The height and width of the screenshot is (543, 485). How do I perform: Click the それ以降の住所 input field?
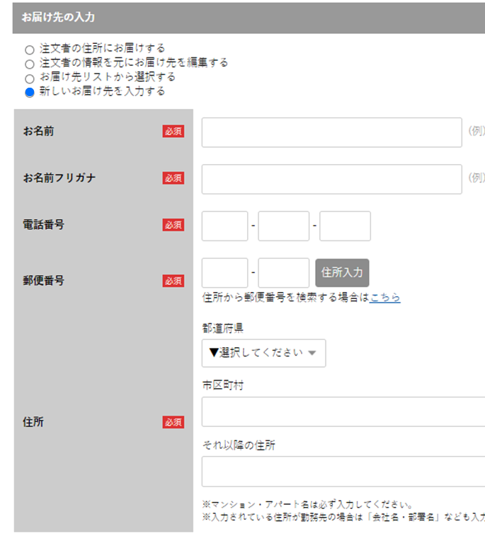point(343,472)
